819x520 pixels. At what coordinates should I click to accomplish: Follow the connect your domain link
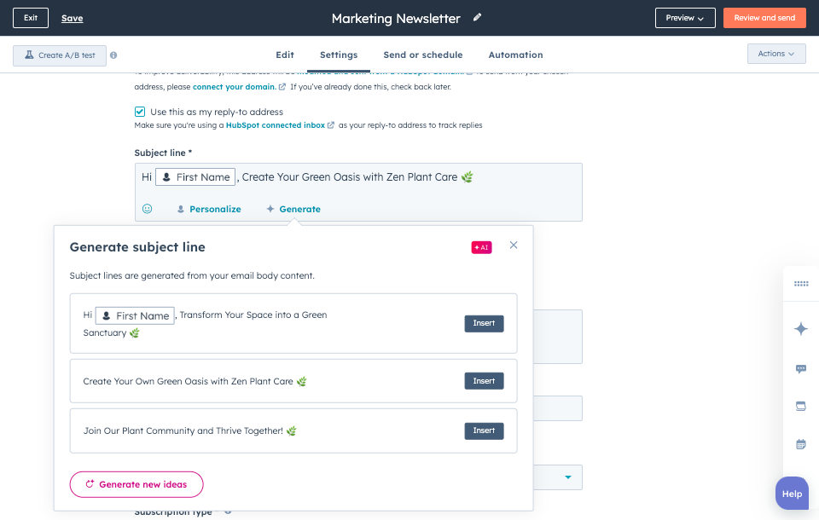234,87
